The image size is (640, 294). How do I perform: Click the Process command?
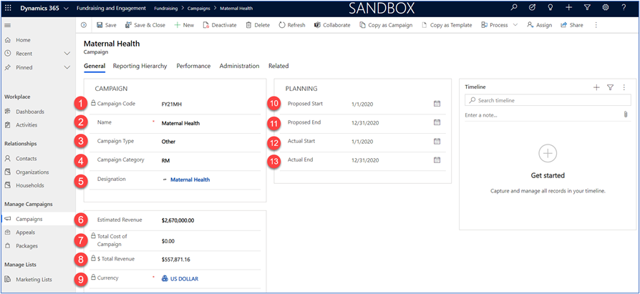pyautogui.click(x=494, y=25)
